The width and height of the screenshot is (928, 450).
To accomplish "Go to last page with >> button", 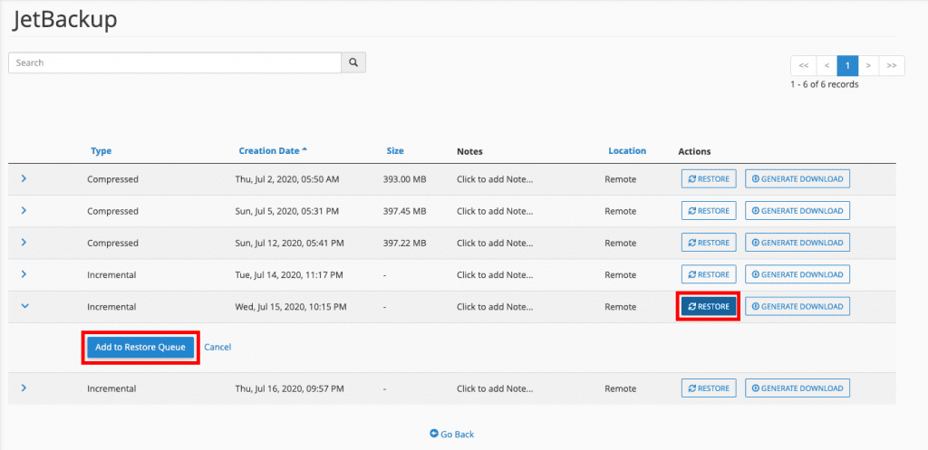I will (892, 65).
